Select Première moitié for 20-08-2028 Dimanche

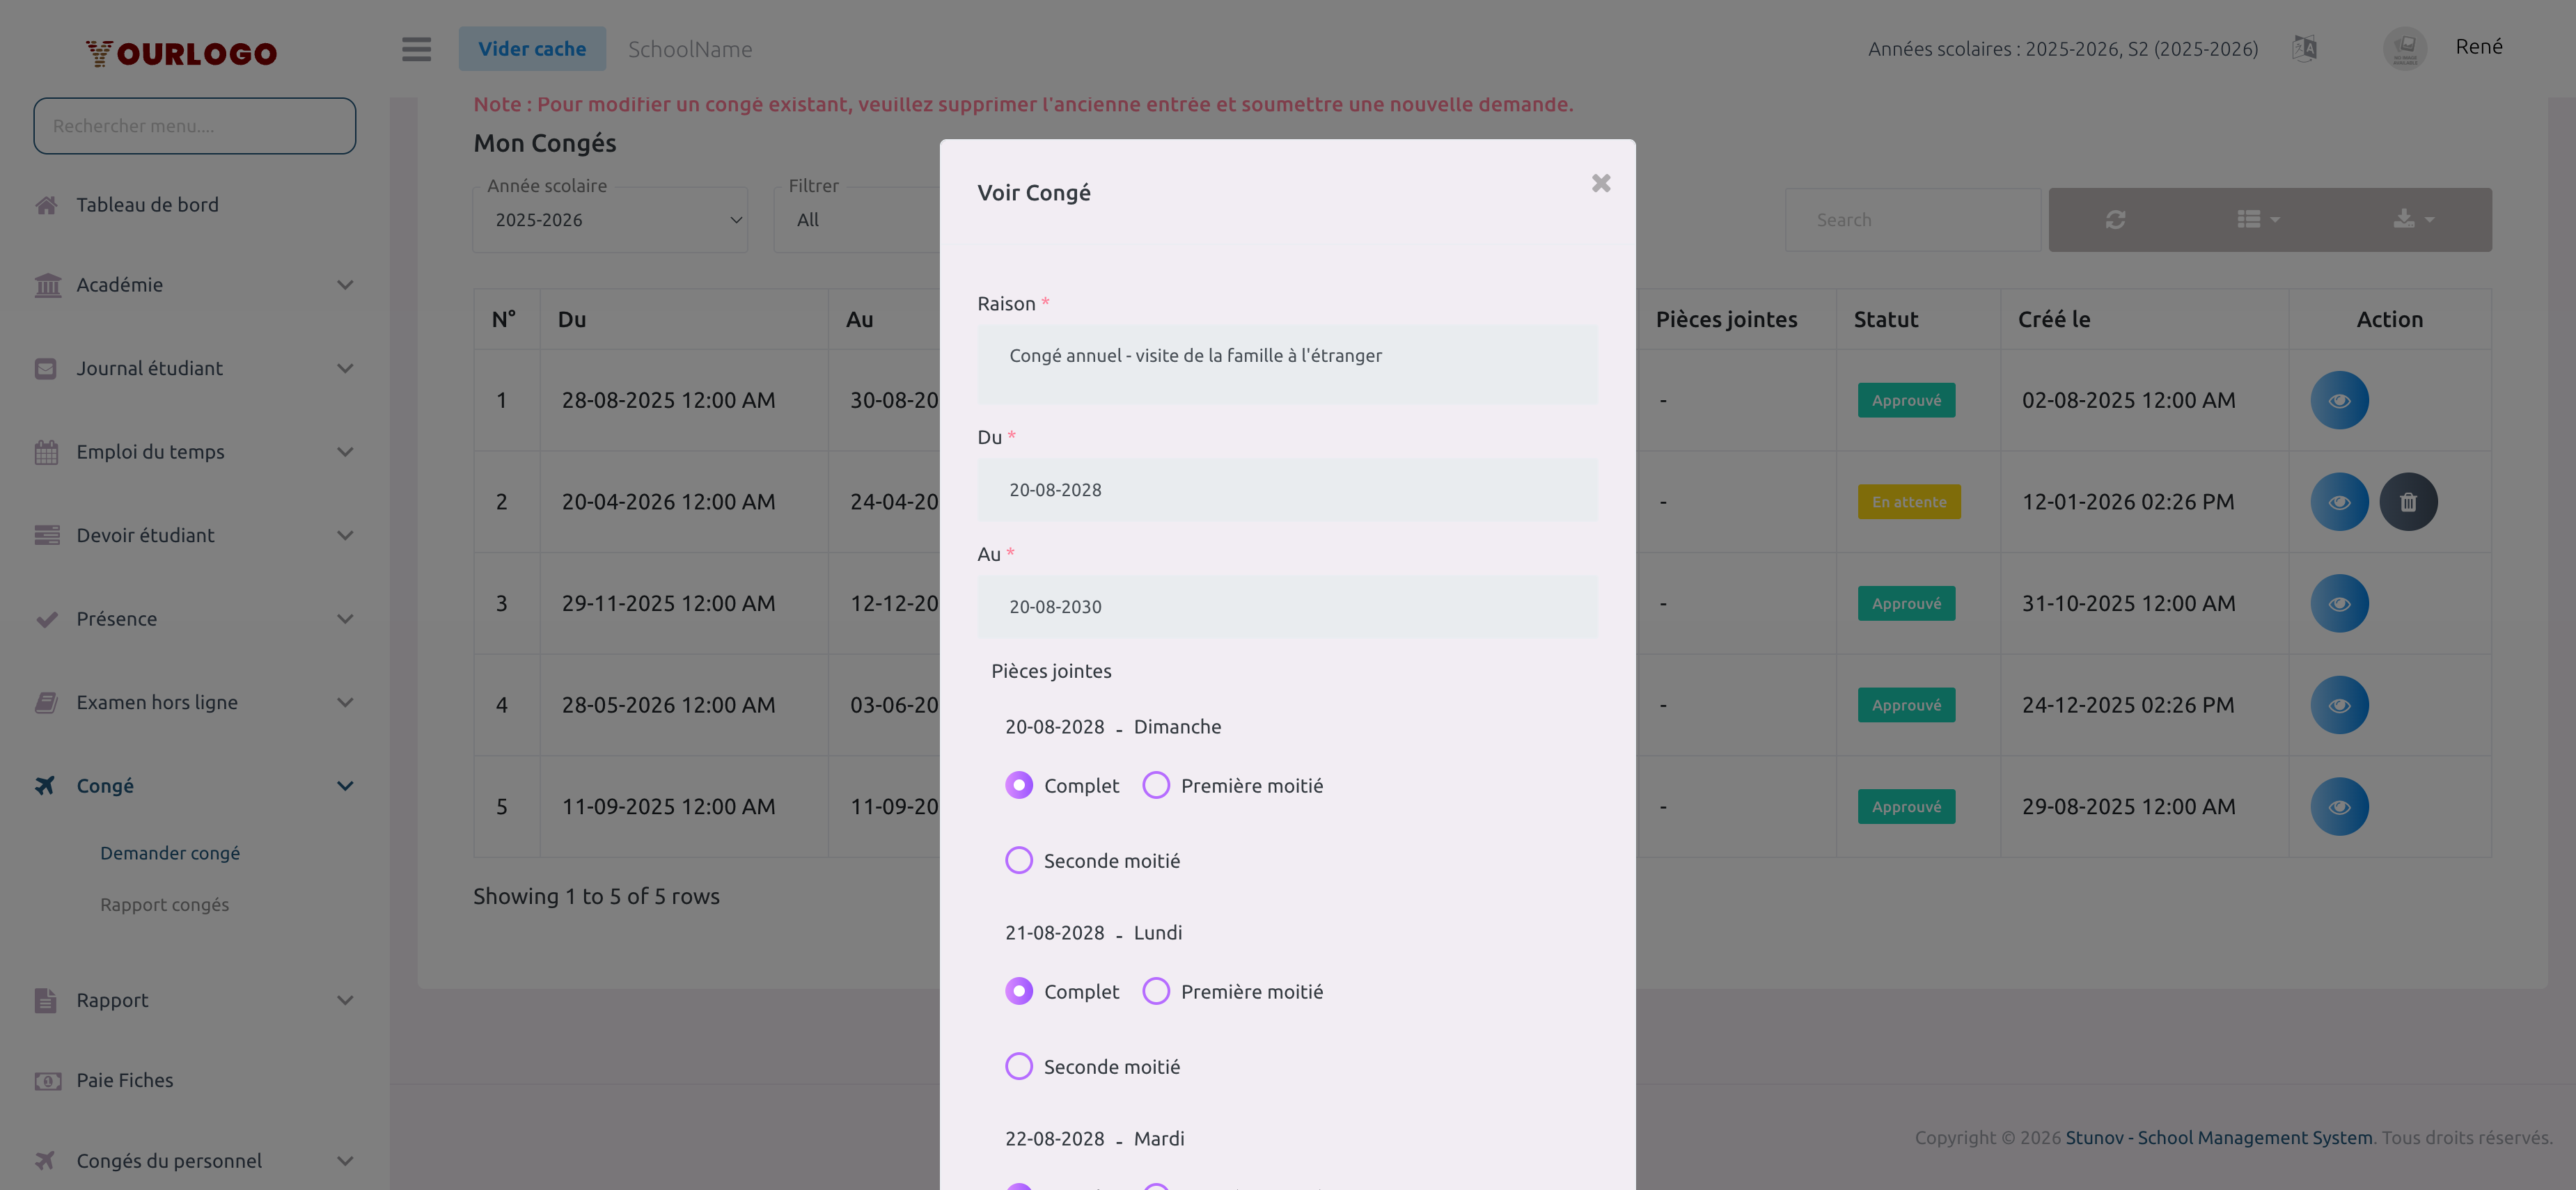(1156, 786)
